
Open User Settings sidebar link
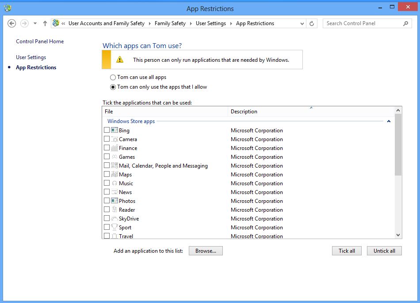[31, 57]
